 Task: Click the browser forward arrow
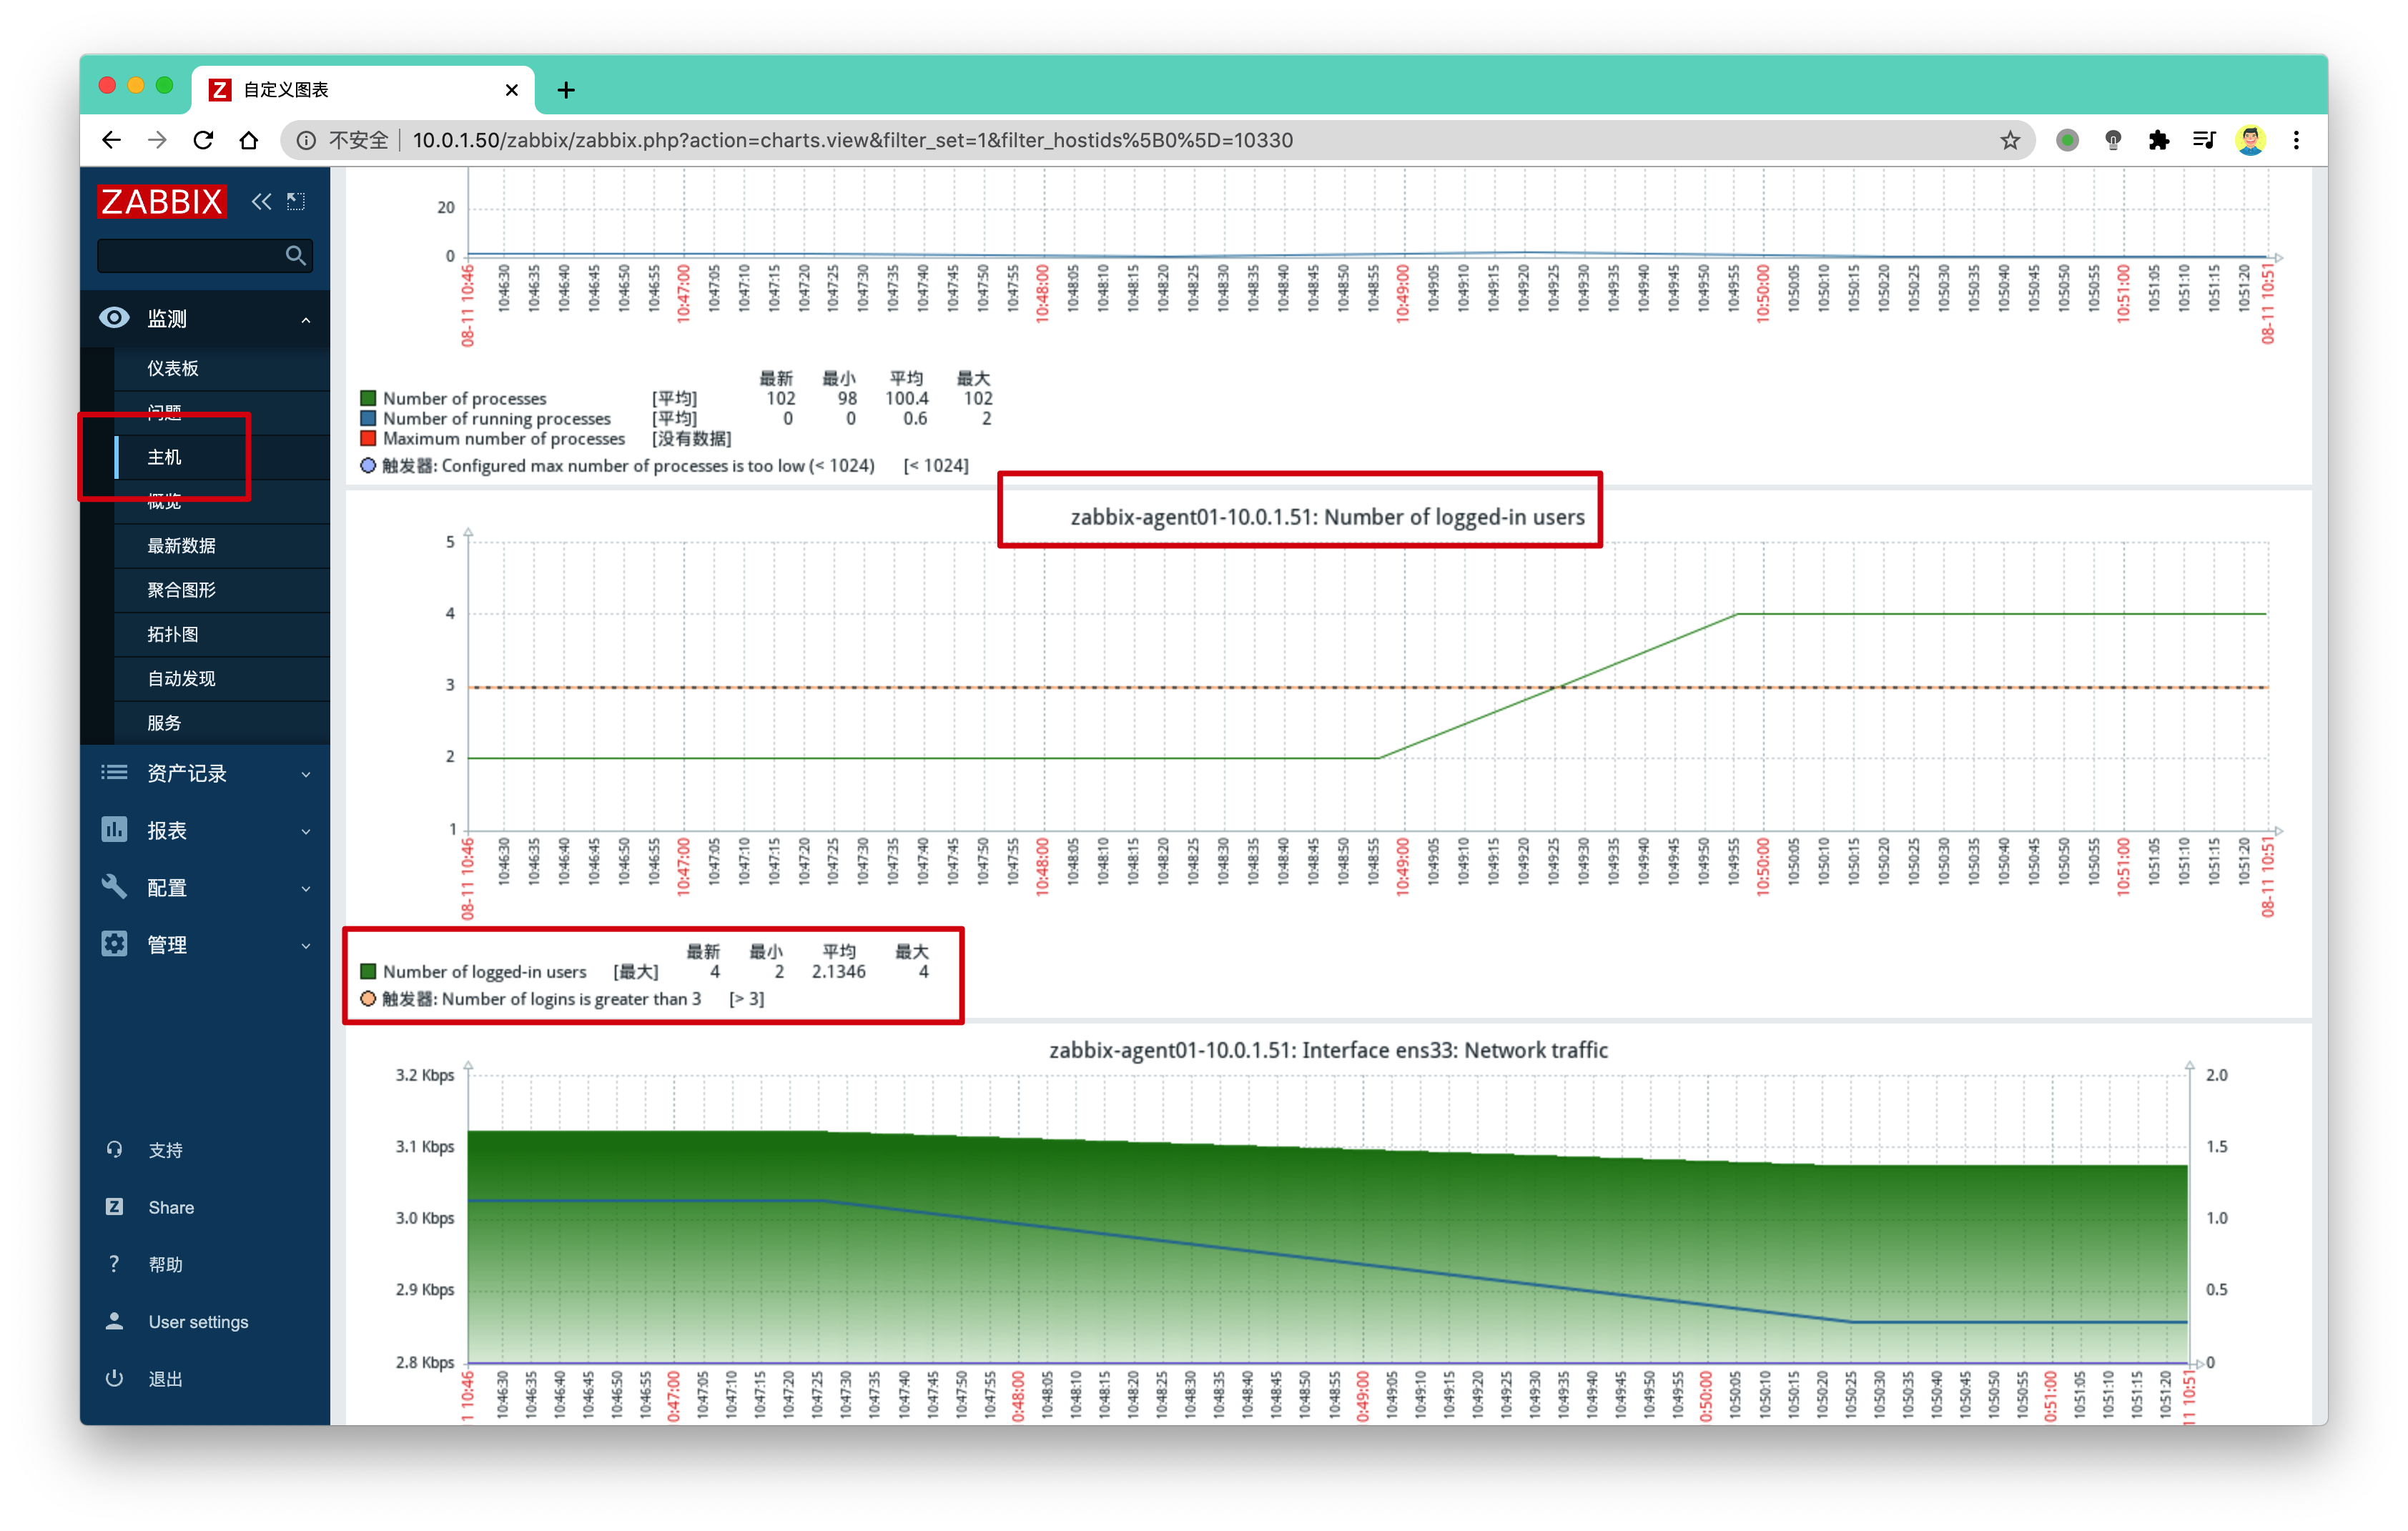[157, 140]
